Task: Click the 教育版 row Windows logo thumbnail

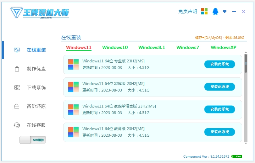Action: pyautogui.click(x=73, y=132)
